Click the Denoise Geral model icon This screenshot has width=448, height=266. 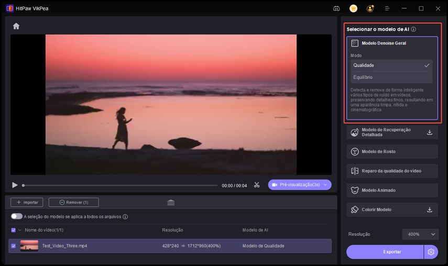(355, 43)
